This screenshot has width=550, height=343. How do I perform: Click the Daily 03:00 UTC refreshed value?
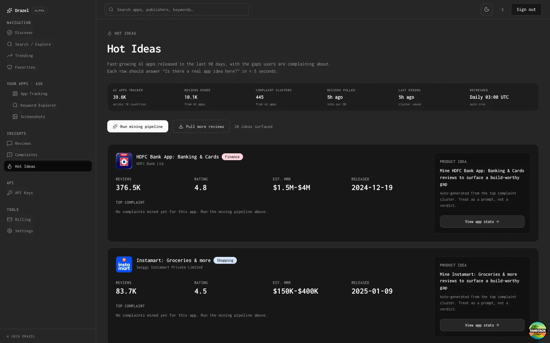[489, 97]
